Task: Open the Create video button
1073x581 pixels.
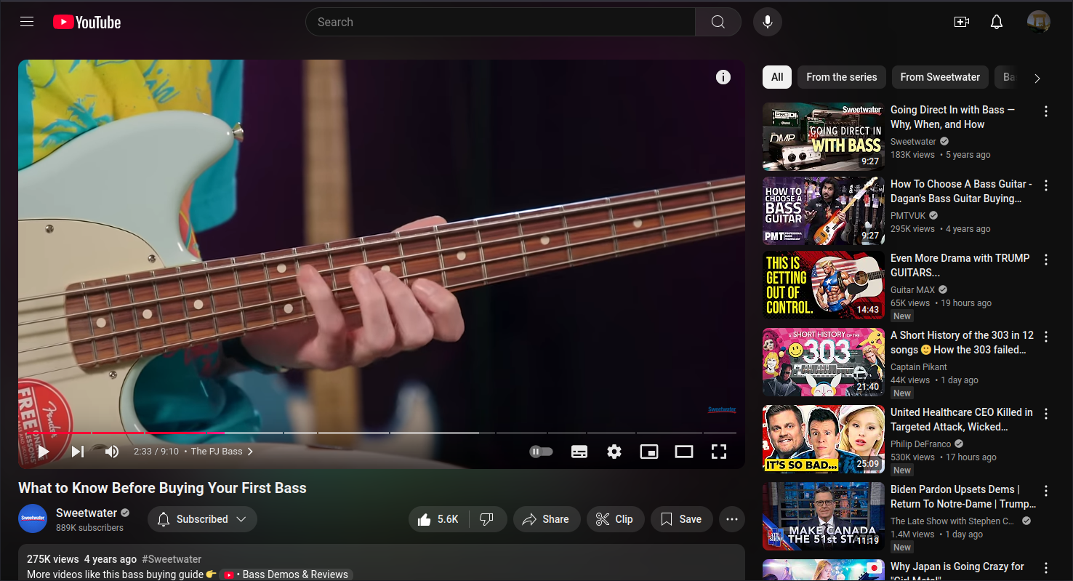Action: pos(962,22)
